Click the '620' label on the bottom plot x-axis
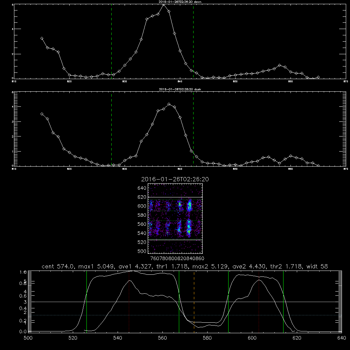The image size is (350, 350). (297, 338)
